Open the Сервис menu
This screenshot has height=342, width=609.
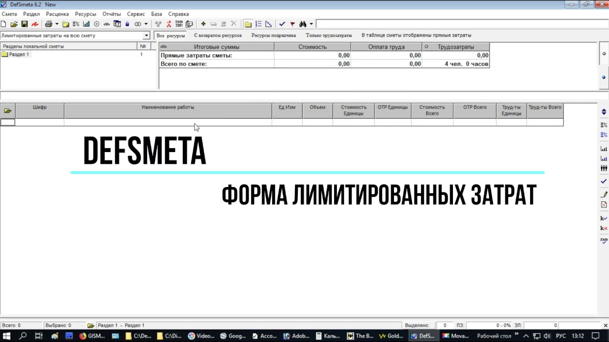136,14
